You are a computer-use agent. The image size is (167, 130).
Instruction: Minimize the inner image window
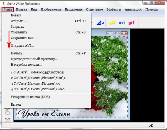coord(110,33)
